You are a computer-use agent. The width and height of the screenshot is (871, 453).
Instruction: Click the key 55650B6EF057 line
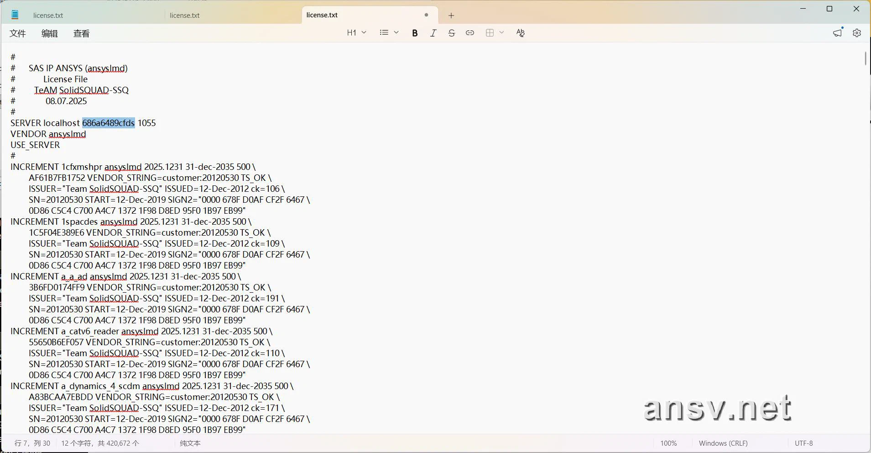click(150, 342)
